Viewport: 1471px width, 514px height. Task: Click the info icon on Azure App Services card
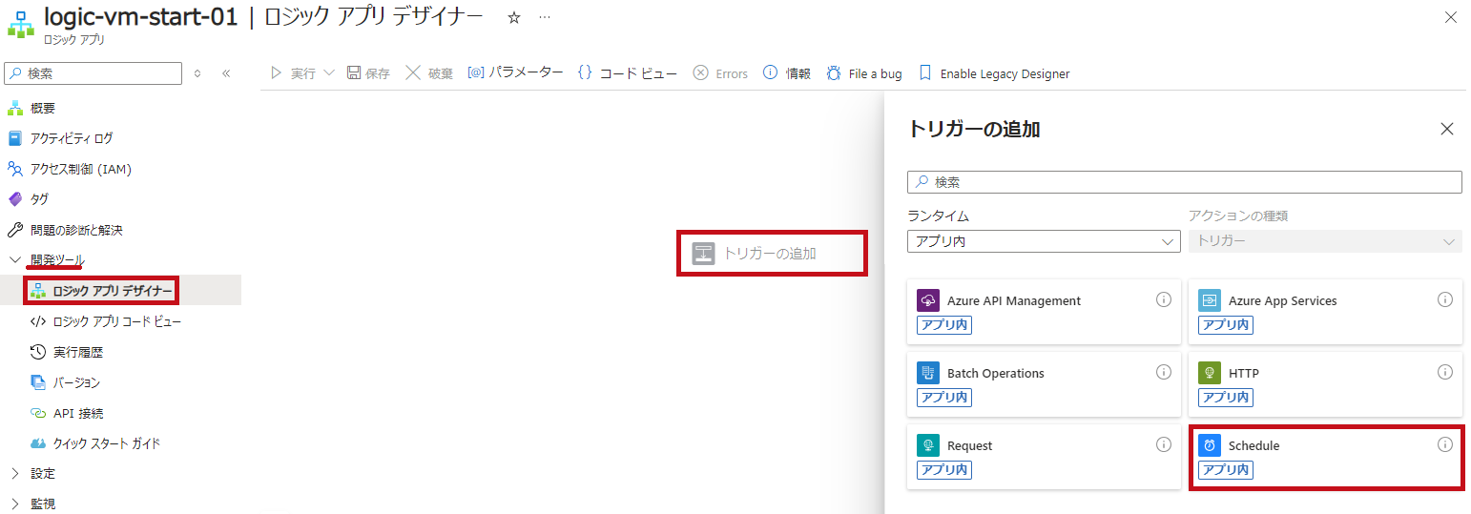pyautogui.click(x=1445, y=299)
